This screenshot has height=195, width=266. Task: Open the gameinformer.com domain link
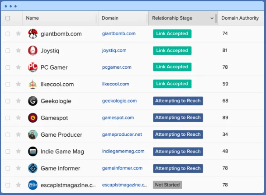pyautogui.click(x=122, y=168)
